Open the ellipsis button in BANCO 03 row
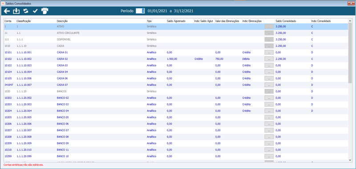 click(x=269, y=105)
